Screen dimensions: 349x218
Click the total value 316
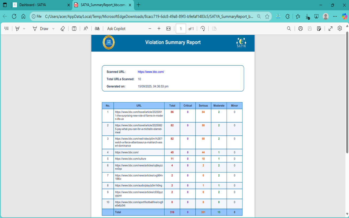pos(172,212)
